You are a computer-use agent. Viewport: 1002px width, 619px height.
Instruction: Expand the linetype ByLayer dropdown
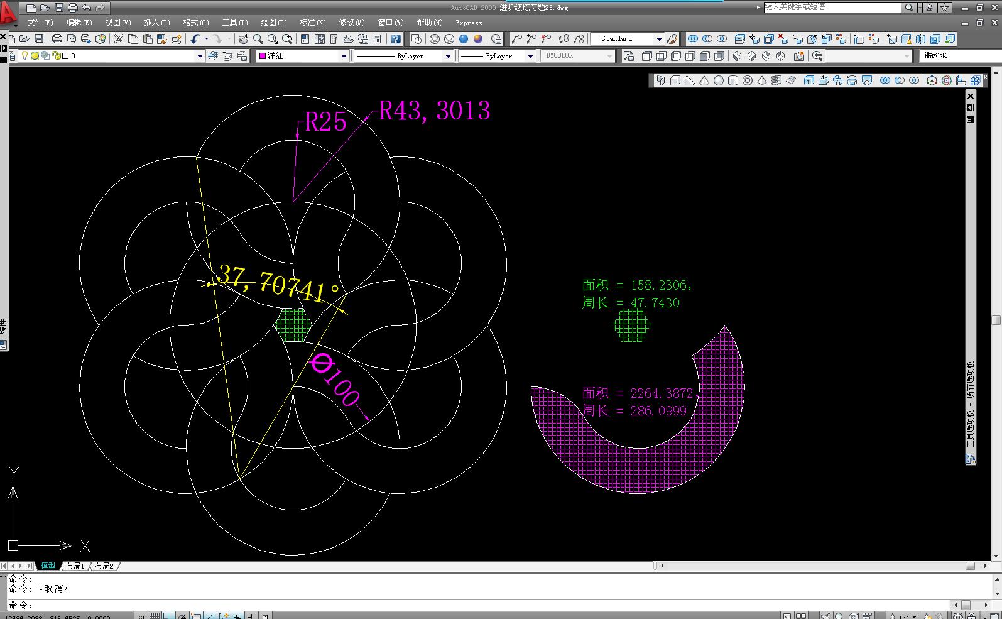coord(448,56)
